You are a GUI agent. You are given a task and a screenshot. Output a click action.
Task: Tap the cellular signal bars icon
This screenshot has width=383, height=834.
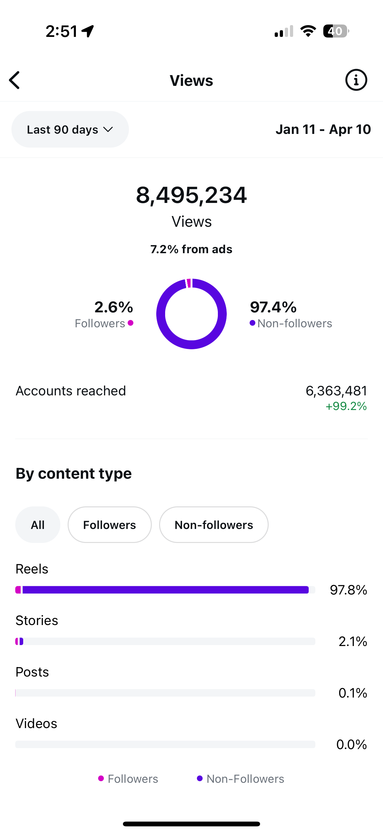pyautogui.click(x=284, y=31)
